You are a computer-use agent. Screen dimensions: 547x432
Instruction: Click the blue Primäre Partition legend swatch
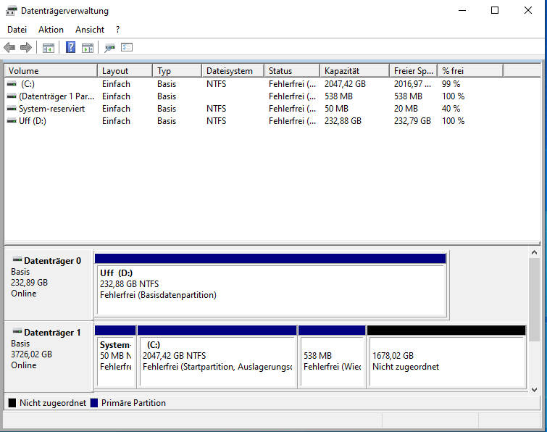94,403
